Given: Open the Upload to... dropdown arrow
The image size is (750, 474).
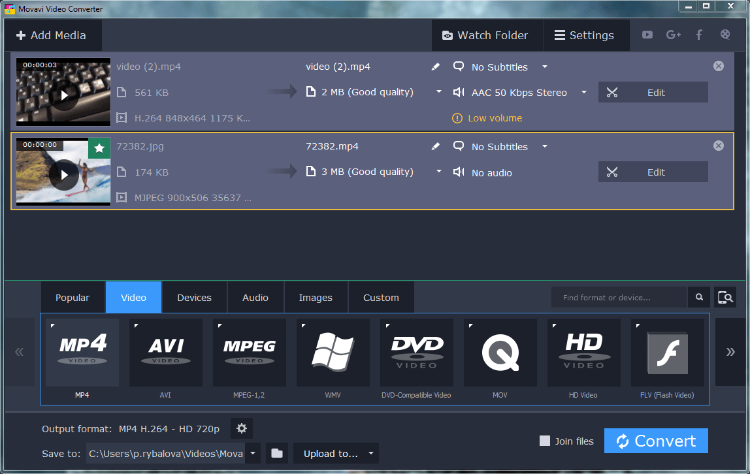Looking at the screenshot, I should point(370,453).
